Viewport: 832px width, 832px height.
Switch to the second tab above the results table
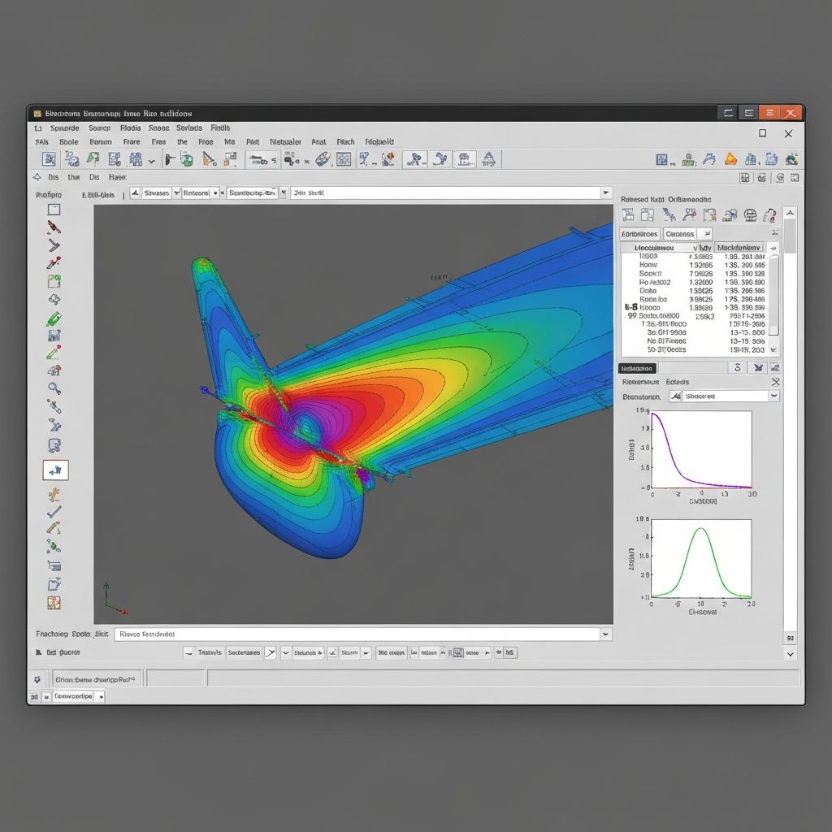(680, 234)
